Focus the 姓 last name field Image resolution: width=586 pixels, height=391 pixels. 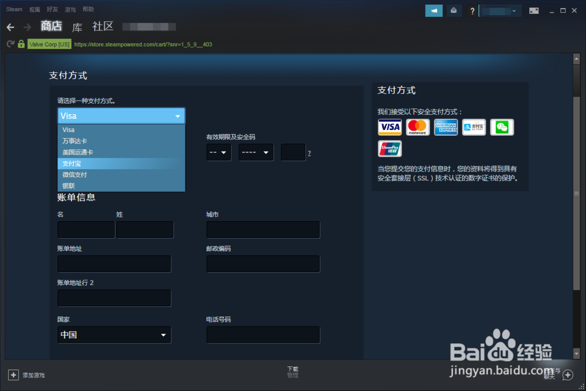point(145,229)
